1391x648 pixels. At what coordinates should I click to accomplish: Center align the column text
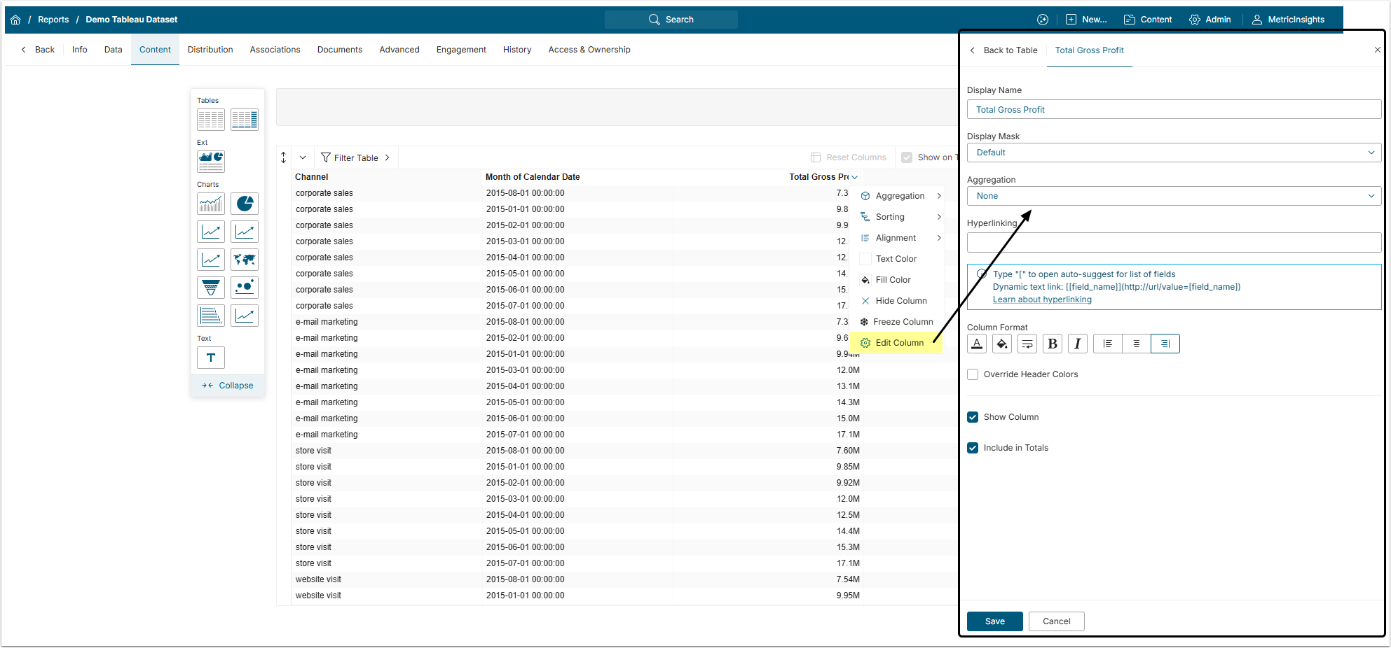1136,344
